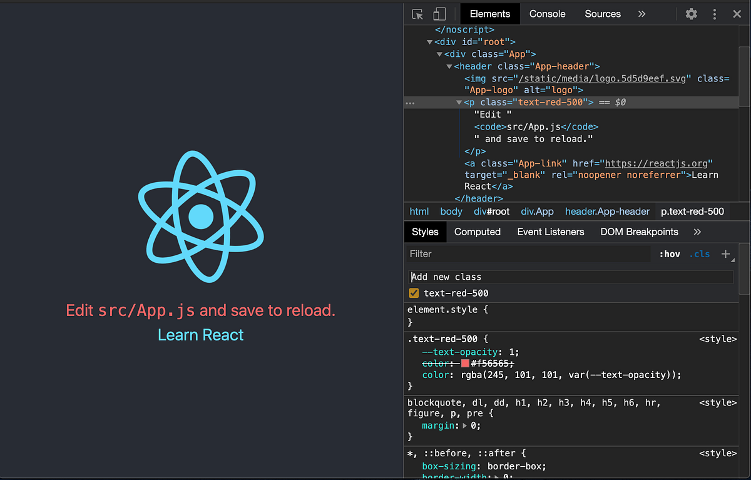Image resolution: width=751 pixels, height=480 pixels.
Task: Open the Computed styles tab
Action: pyautogui.click(x=477, y=232)
